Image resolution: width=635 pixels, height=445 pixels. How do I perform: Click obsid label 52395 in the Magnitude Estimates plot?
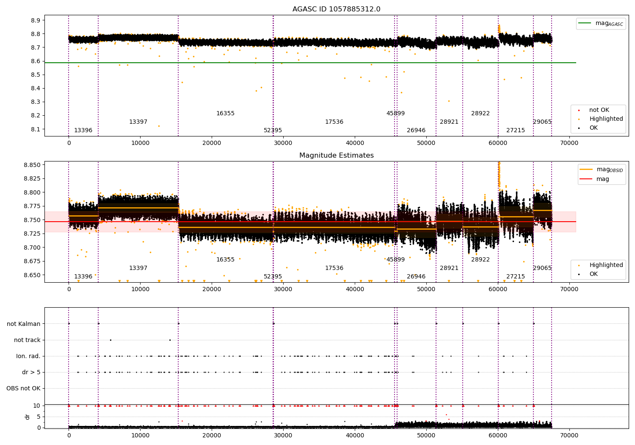[273, 277]
